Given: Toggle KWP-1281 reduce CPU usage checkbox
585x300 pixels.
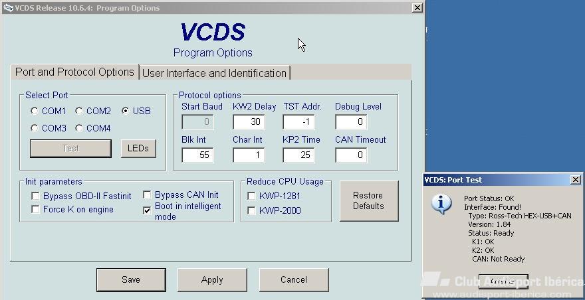Looking at the screenshot, I should (251, 196).
